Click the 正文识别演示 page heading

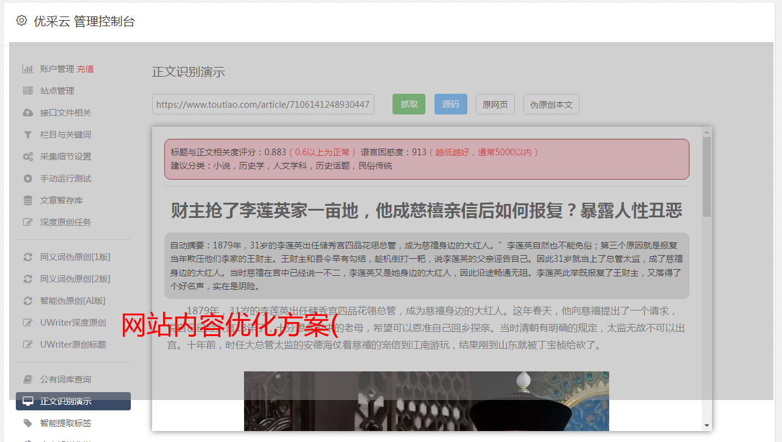pyautogui.click(x=189, y=72)
